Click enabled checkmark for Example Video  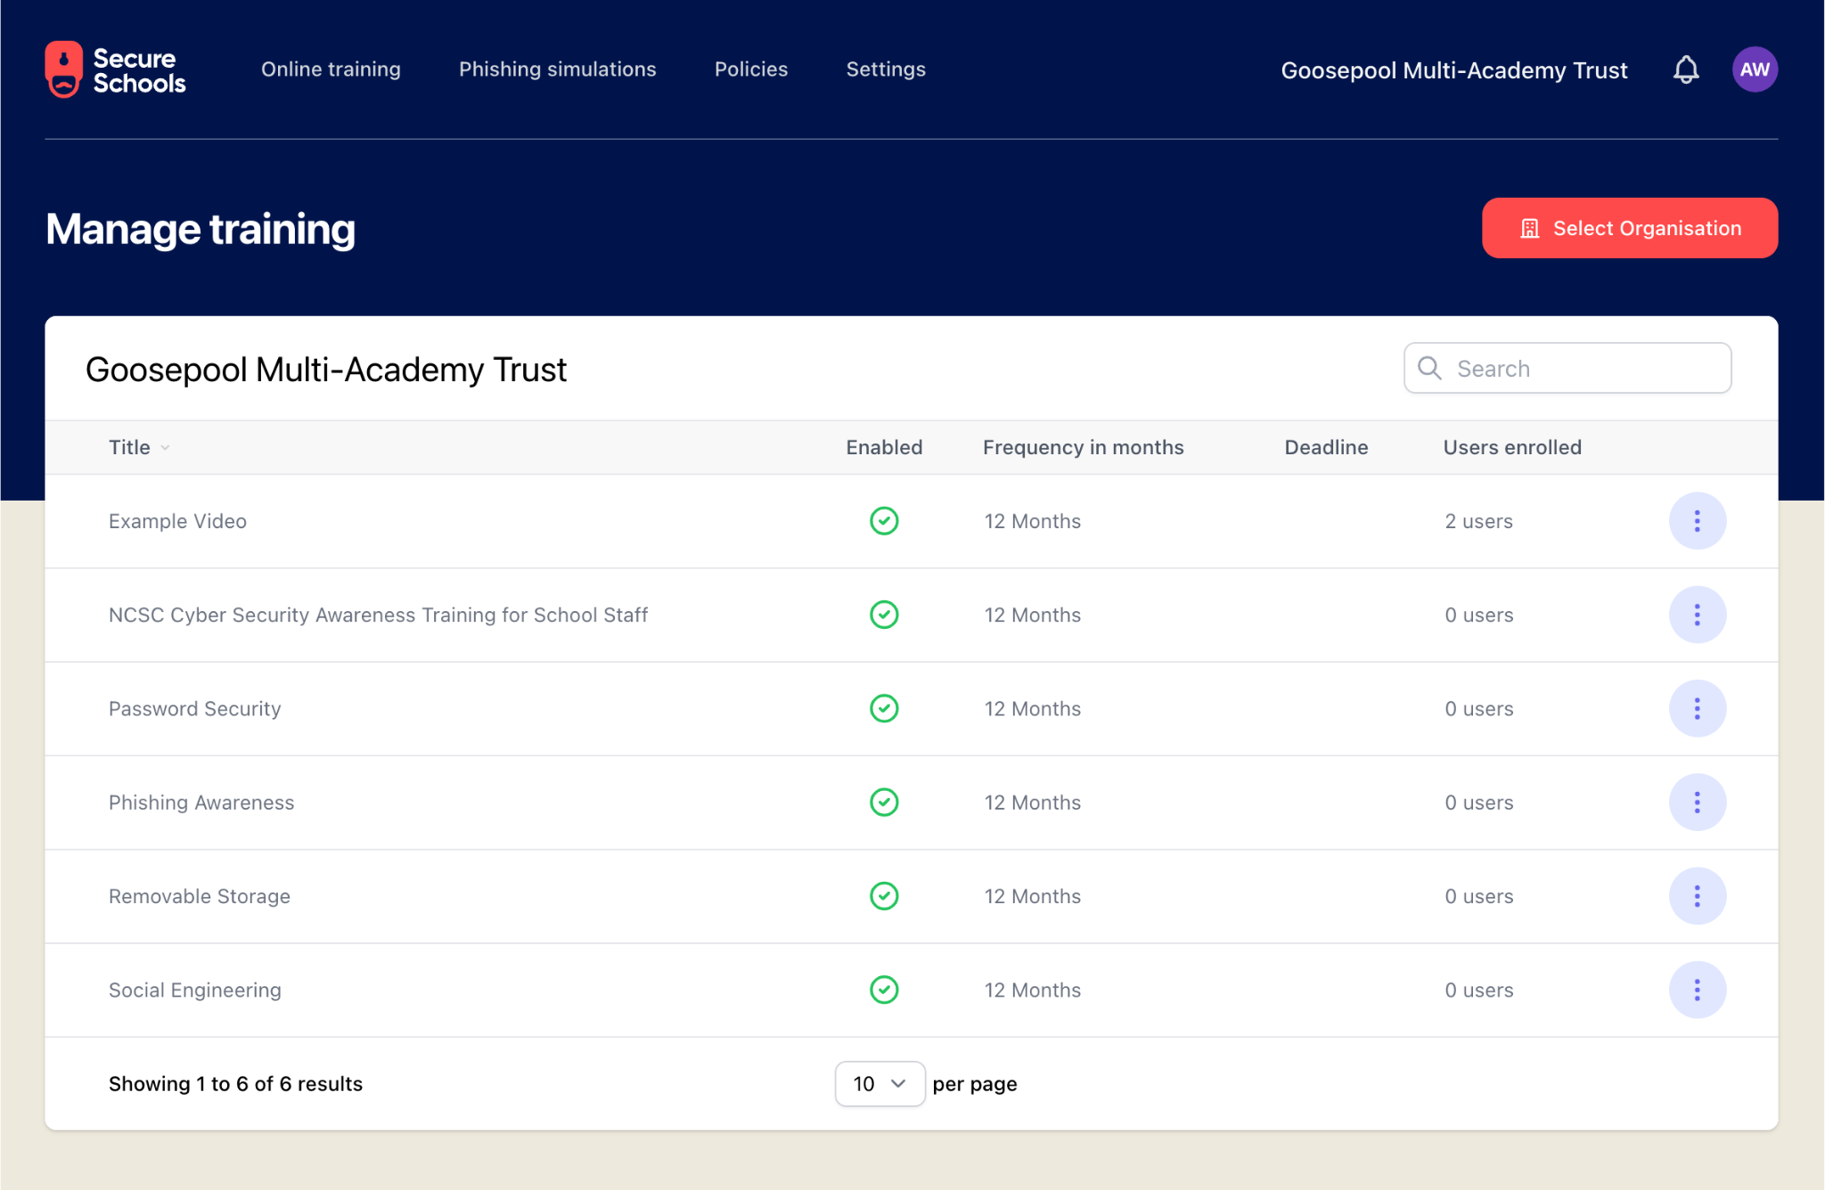tap(884, 521)
